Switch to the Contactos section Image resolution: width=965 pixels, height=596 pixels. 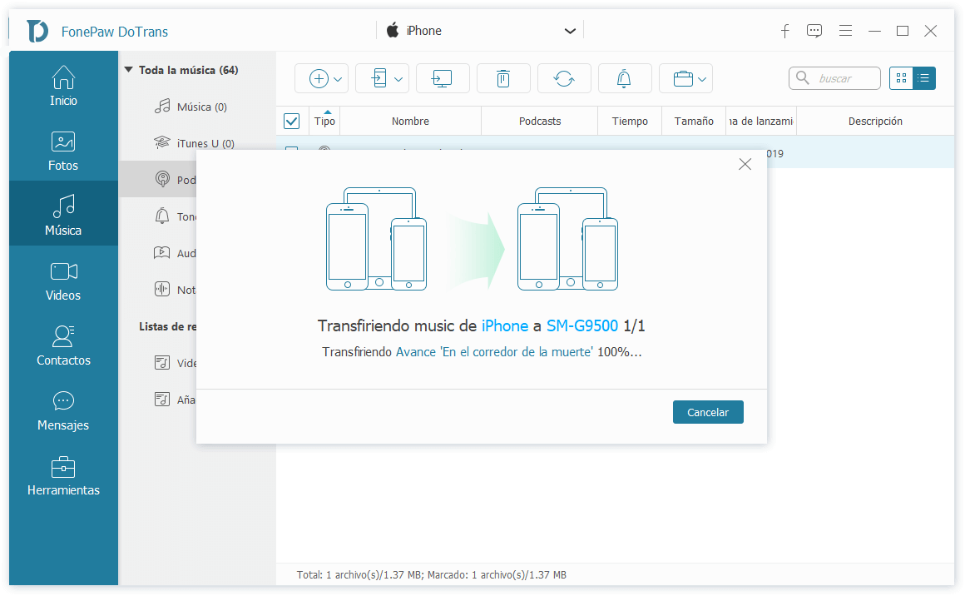point(63,345)
